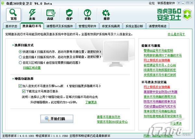Click the 求助 help icon
195x139 pixels.
click(87, 14)
